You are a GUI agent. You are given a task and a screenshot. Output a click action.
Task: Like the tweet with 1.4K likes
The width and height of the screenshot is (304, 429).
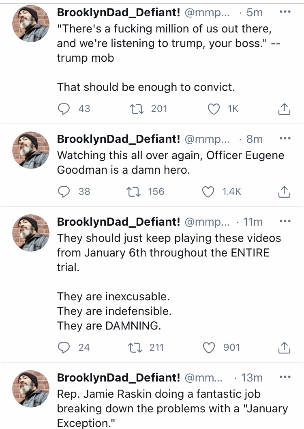tap(208, 192)
